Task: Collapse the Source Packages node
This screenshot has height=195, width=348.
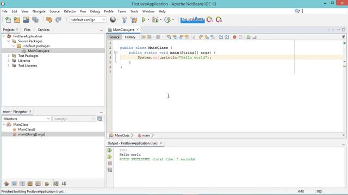Action: tap(9, 41)
